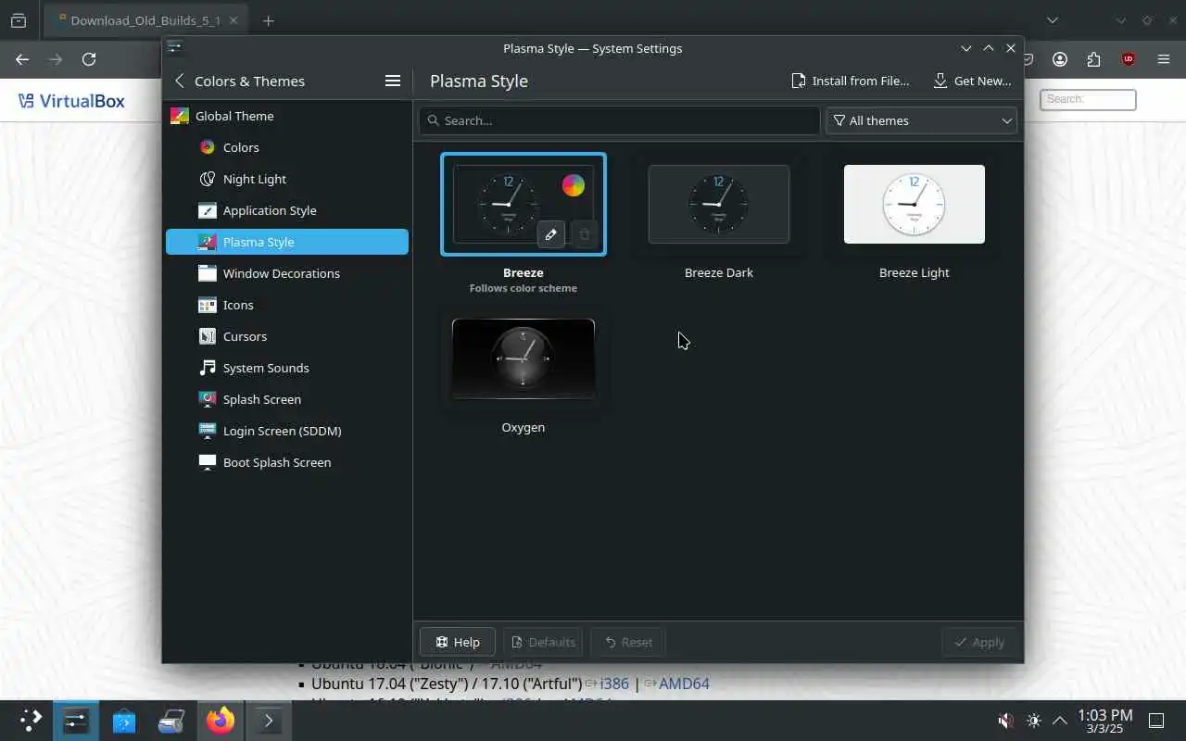The width and height of the screenshot is (1186, 741).
Task: Open the hamburger menu in sidebar header
Action: click(393, 81)
